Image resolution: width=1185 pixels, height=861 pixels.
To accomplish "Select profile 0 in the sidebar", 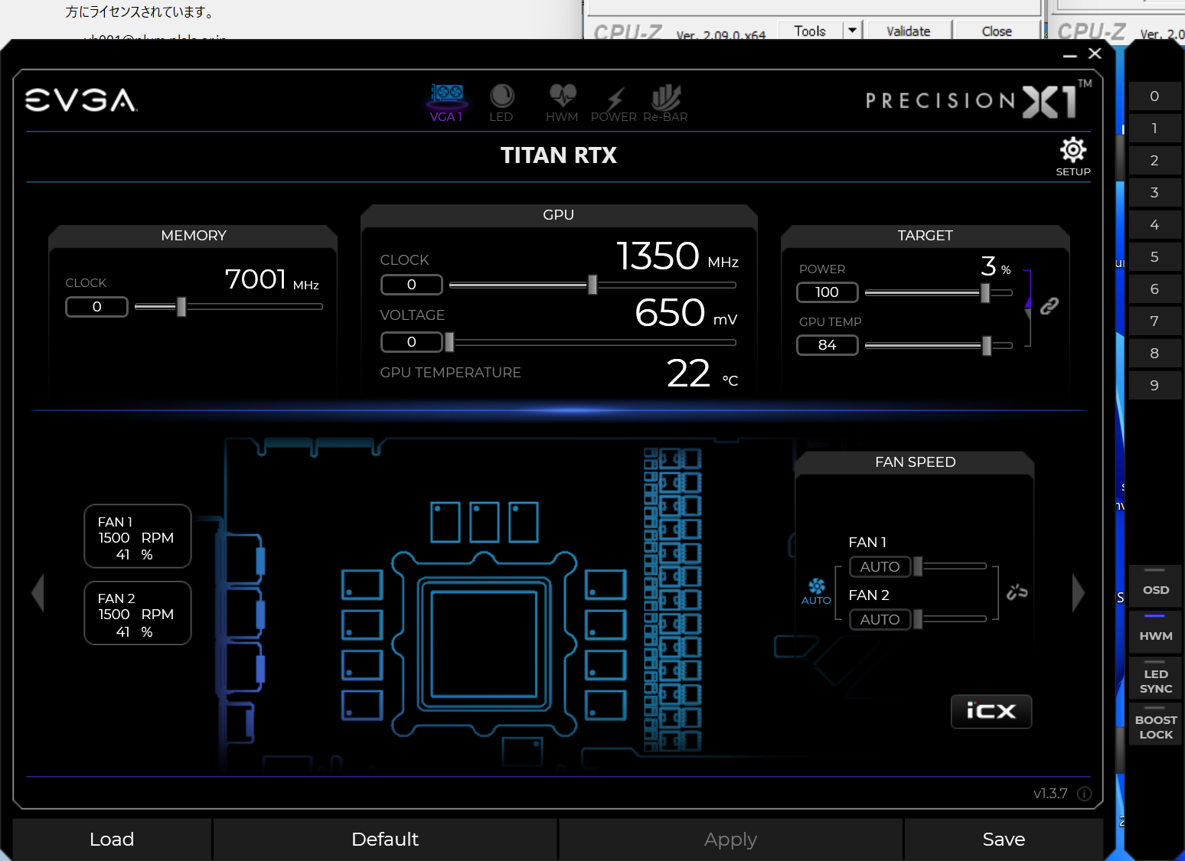I will (1154, 96).
